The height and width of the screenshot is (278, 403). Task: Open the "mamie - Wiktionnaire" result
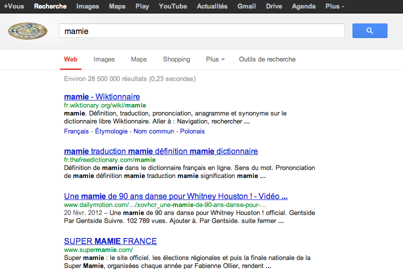coord(102,96)
